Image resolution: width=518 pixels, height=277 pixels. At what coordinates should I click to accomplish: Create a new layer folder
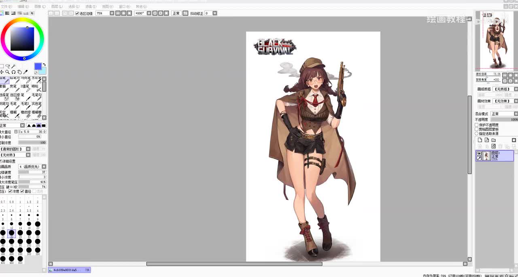[x=493, y=140]
